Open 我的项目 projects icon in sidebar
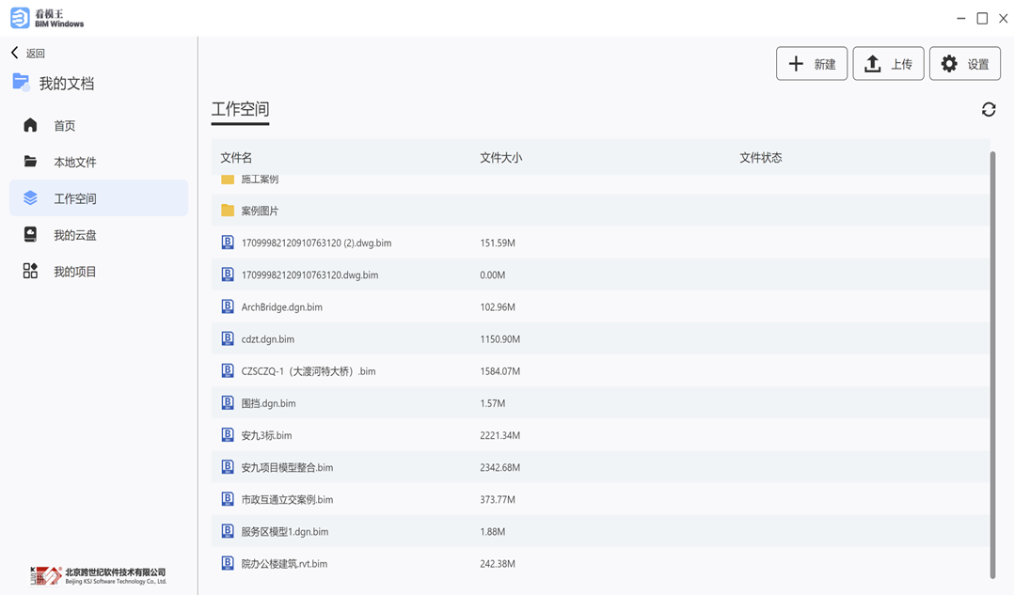 (30, 272)
